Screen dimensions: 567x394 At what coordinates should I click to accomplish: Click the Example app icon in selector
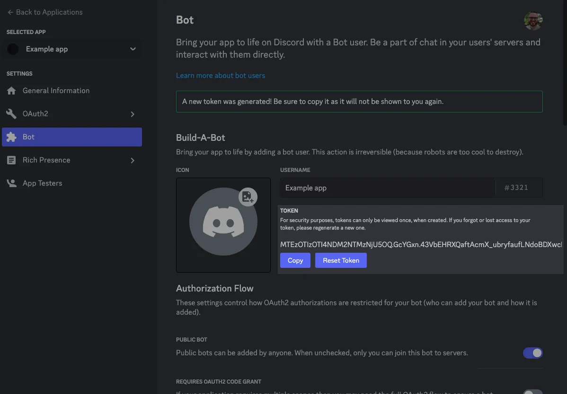click(13, 49)
